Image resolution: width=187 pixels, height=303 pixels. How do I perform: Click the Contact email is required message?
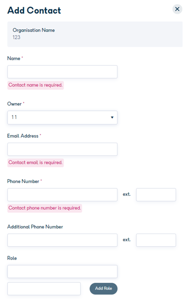(x=36, y=163)
